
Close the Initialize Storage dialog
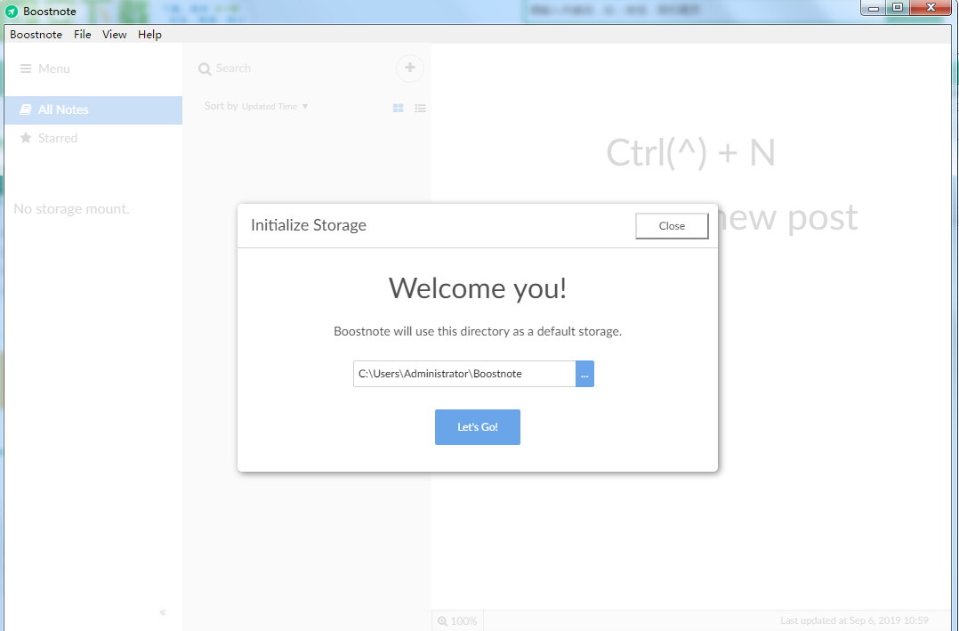672,225
